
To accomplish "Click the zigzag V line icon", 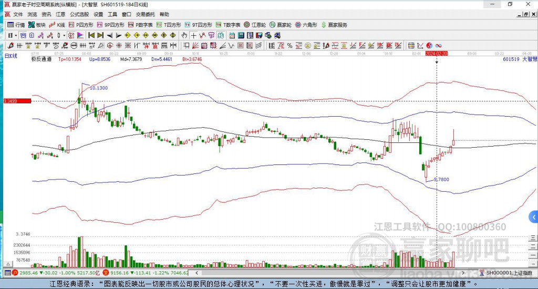I will (232, 45).
